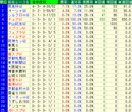Screen dimensions: 132x112
Task: Click the 連対率 column header
Action: coord(76,2)
